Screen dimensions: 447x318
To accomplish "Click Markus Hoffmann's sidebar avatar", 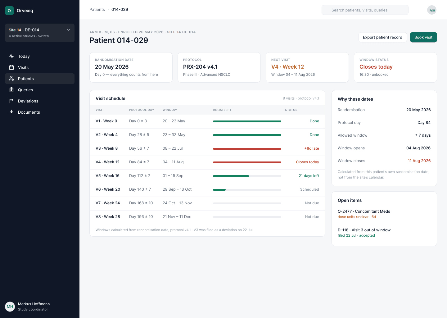I will (10, 307).
